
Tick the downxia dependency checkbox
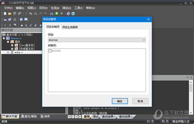coord(50,51)
